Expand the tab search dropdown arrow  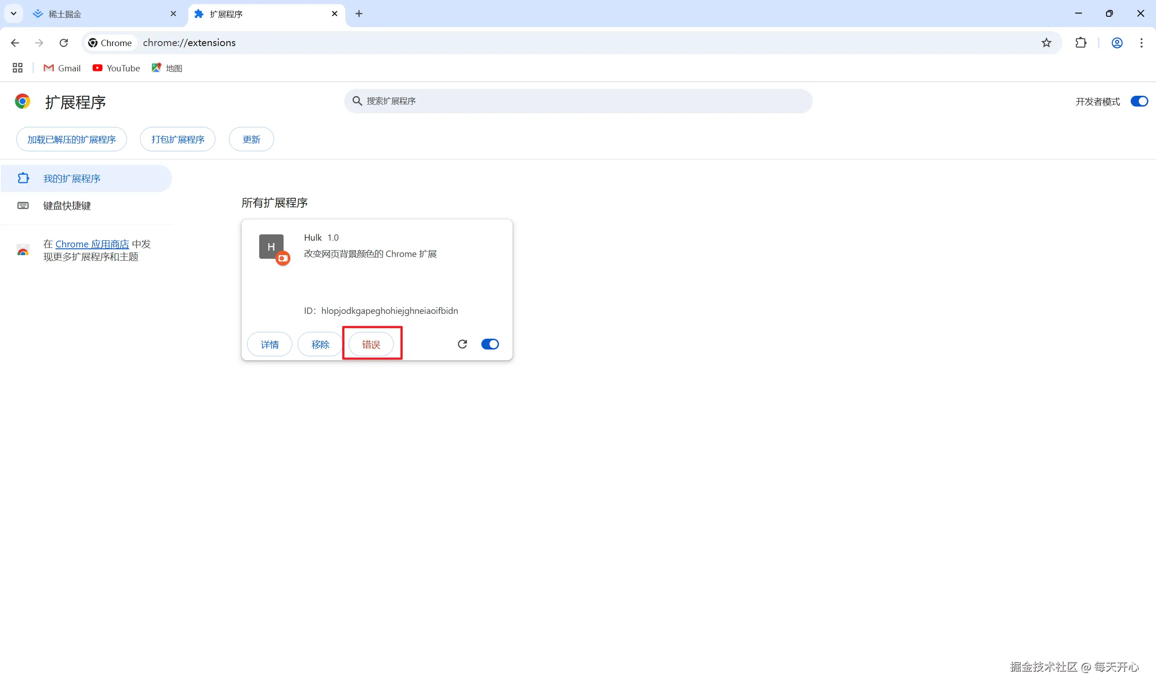point(14,14)
